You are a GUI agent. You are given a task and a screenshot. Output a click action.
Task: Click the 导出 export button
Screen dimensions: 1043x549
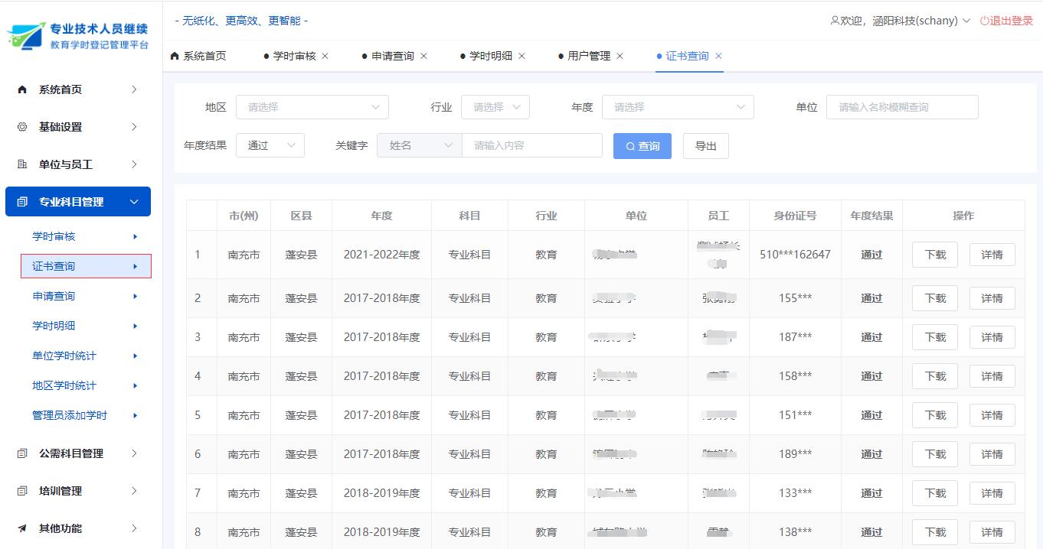pyautogui.click(x=706, y=146)
